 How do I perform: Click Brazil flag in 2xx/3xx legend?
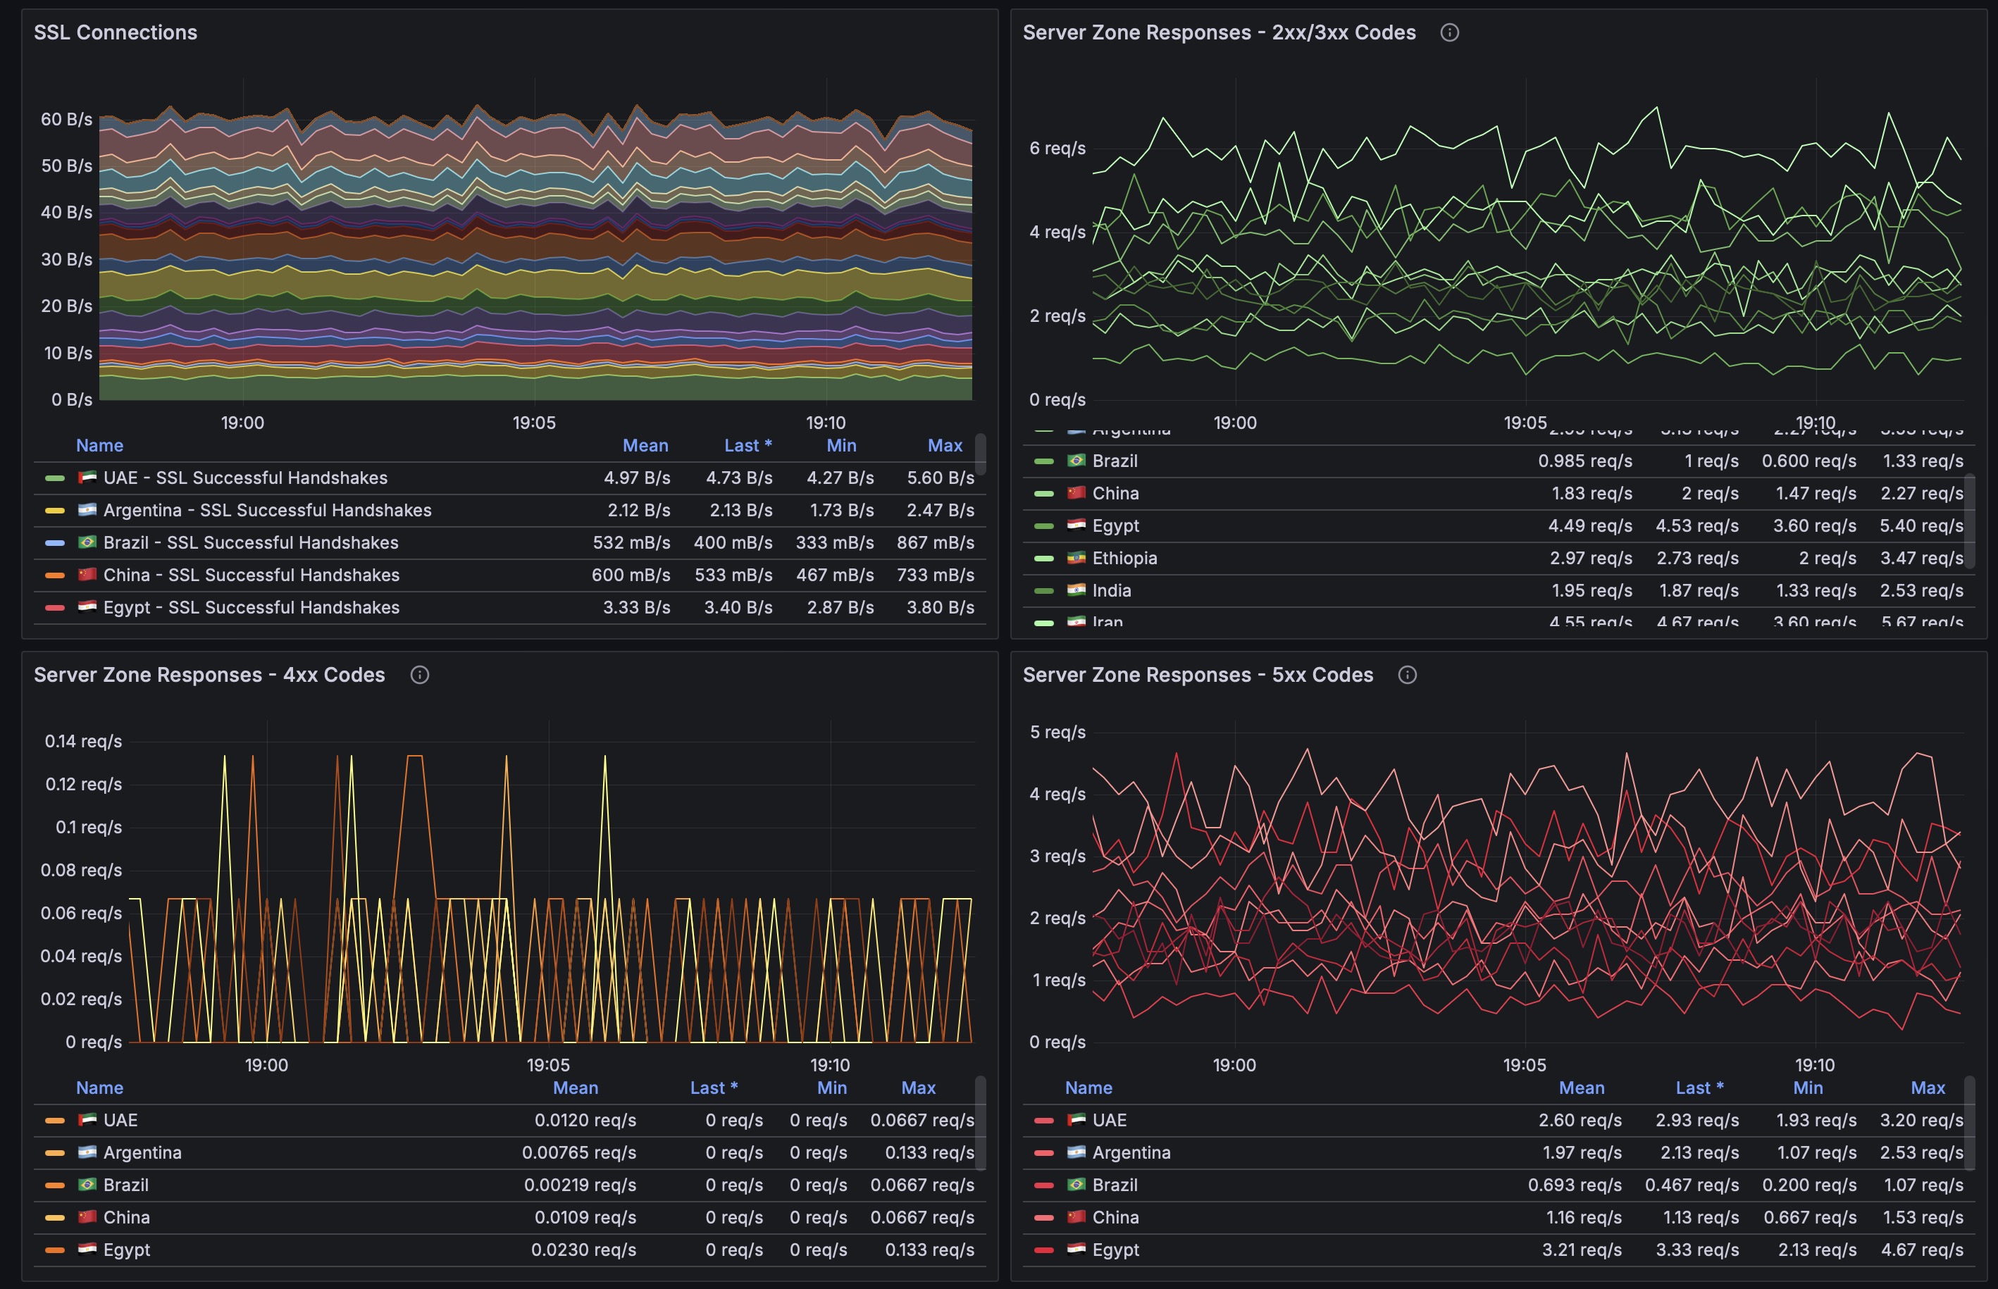(x=1076, y=461)
